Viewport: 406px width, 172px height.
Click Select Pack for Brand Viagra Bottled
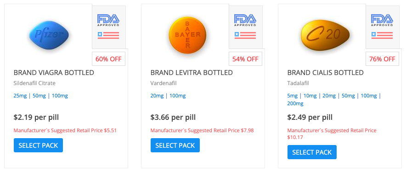[x=38, y=145]
